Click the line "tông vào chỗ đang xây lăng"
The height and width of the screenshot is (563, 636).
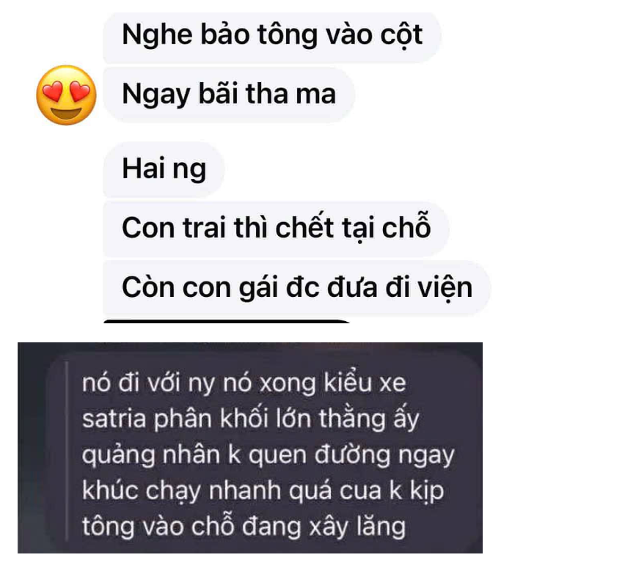point(244,526)
